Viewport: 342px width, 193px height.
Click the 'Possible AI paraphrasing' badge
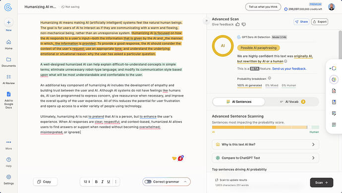[x=258, y=48]
